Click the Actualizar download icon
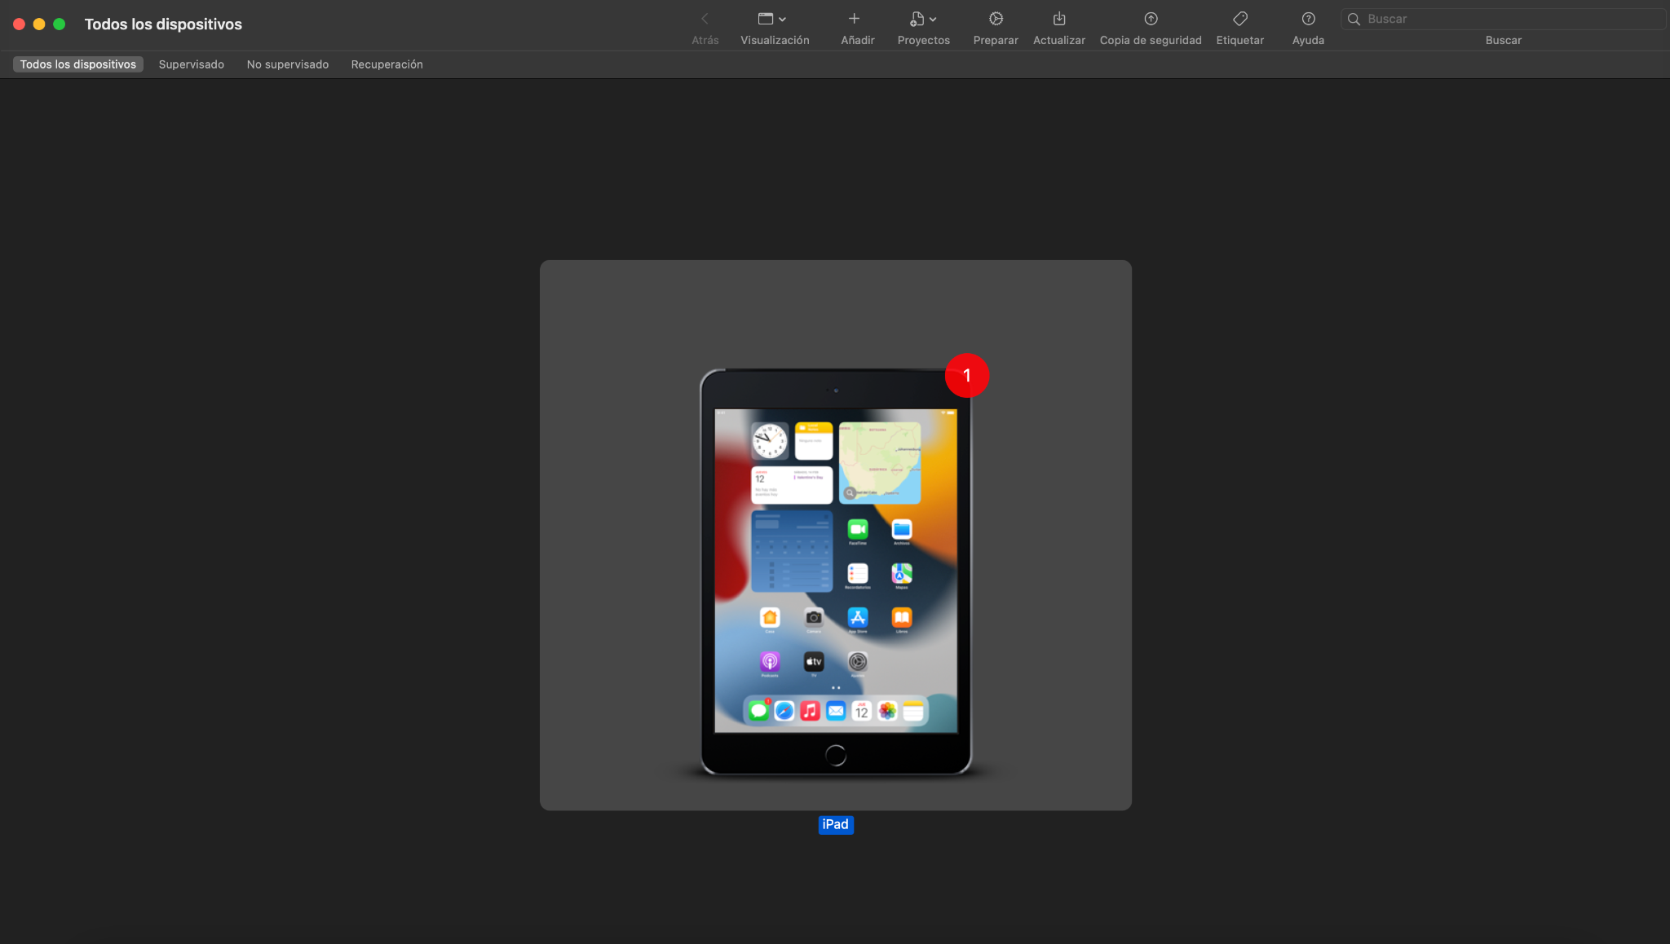 [x=1058, y=19]
